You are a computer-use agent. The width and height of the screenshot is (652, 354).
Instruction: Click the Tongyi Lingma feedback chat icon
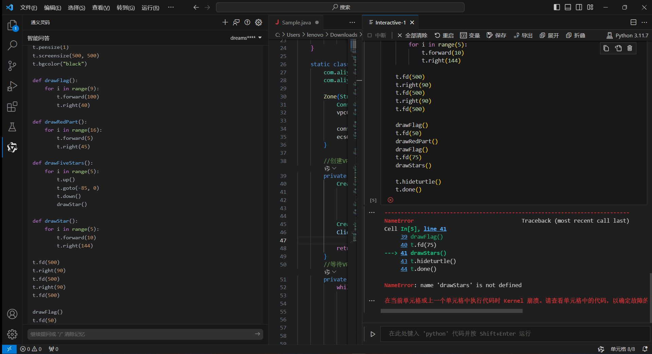[236, 22]
